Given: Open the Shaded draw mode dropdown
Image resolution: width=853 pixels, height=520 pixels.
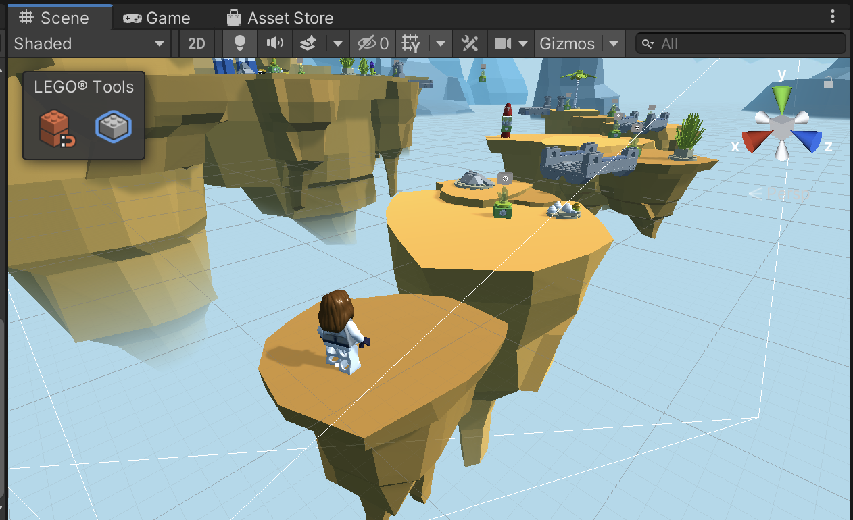Looking at the screenshot, I should [90, 44].
